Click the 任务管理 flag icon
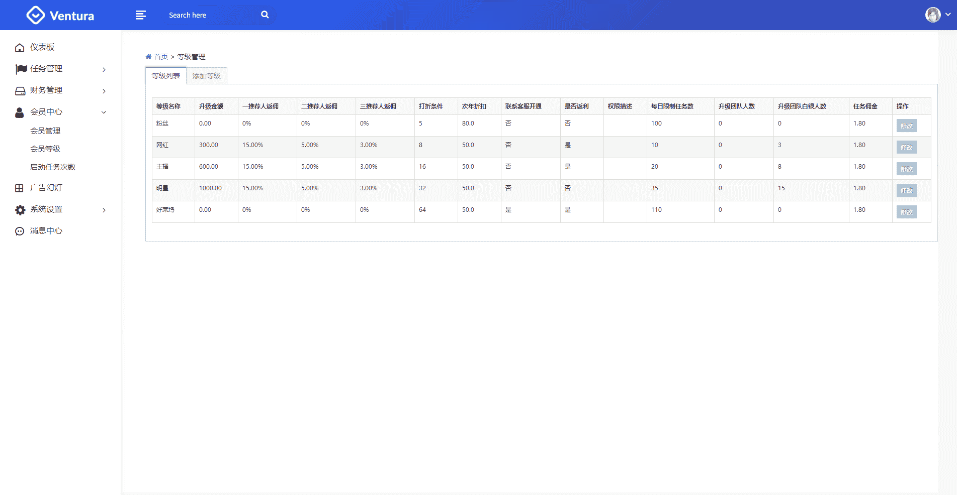Viewport: 957px width, 495px height. 21,69
